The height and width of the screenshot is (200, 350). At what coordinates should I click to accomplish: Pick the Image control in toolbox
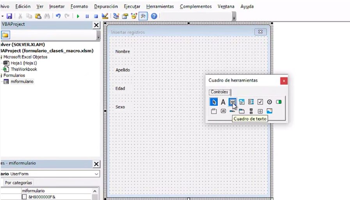269,111
